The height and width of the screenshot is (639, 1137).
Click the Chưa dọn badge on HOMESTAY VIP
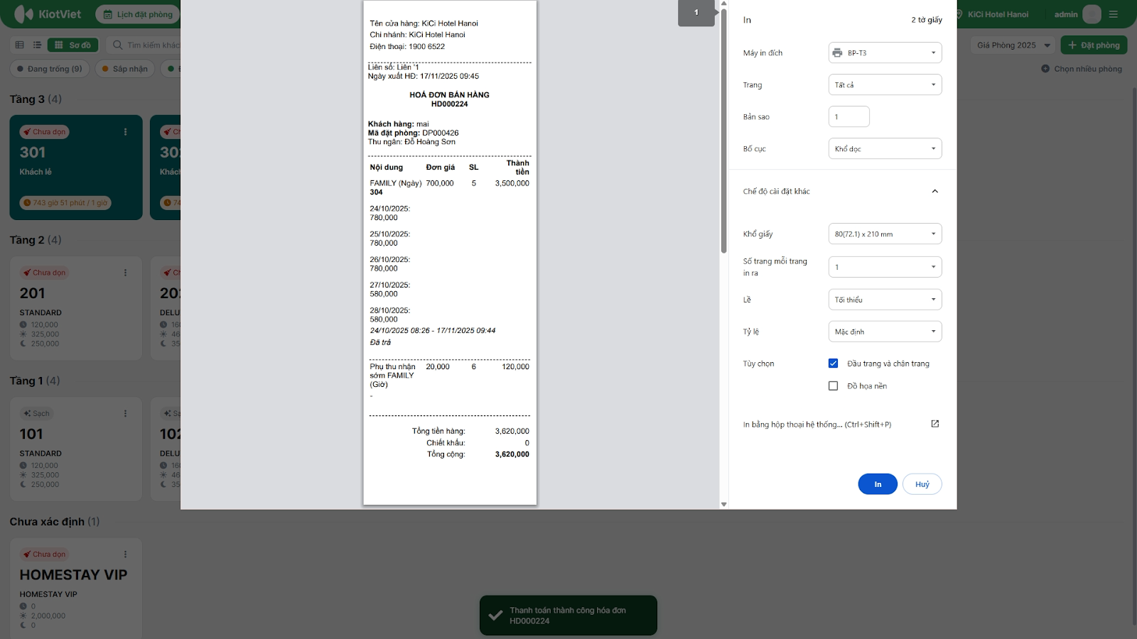[x=44, y=555]
